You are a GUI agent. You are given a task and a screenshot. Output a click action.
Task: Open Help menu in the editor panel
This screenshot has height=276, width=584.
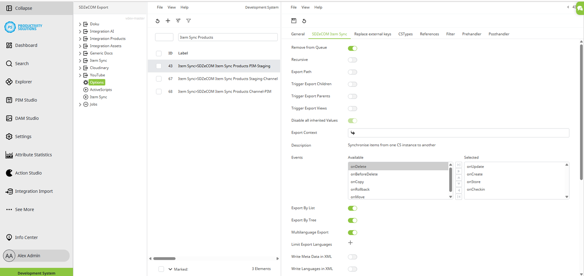click(318, 7)
